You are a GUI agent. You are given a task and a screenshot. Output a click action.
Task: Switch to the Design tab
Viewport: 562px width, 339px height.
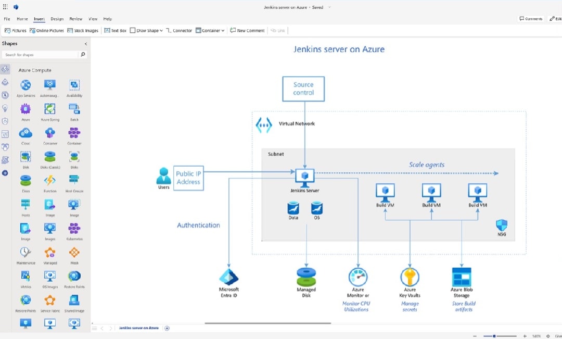tap(57, 19)
